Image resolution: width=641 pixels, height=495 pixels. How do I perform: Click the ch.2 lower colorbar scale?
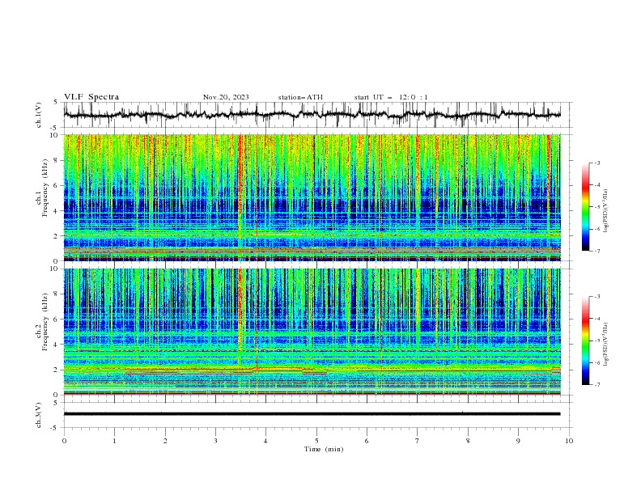[x=586, y=341]
